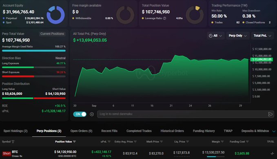Image resolution: width=277 pixels, height=159 pixels.
Task: Expand the tabs overflow chevron
Action: (274, 131)
